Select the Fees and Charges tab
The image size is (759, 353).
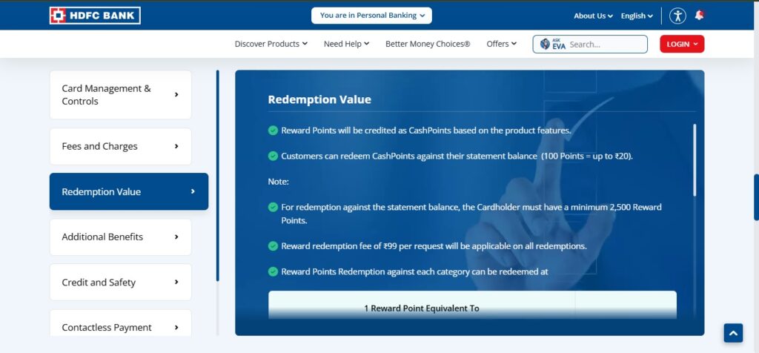(x=121, y=146)
